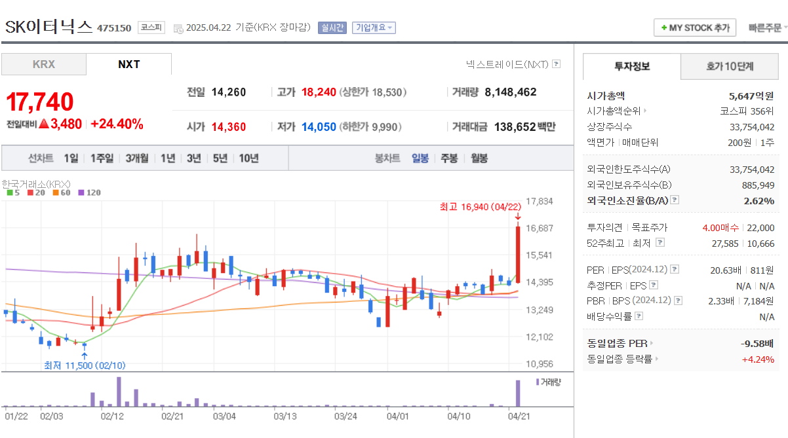Click the MY STOCK 추가 button

(694, 27)
